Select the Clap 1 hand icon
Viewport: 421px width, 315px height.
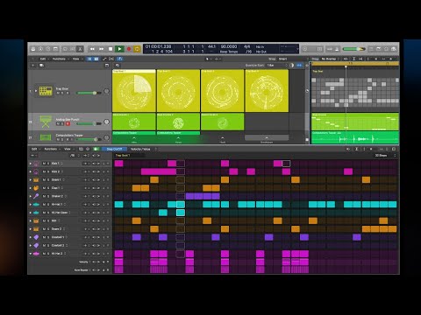click(36, 188)
